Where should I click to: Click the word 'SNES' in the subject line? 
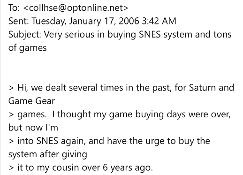[x=150, y=34]
